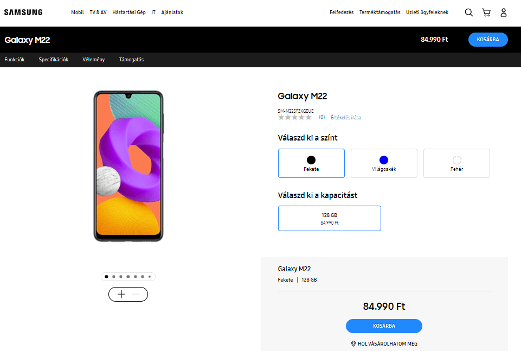521x351 pixels.
Task: Open the search magnifier icon
Action: [x=469, y=12]
